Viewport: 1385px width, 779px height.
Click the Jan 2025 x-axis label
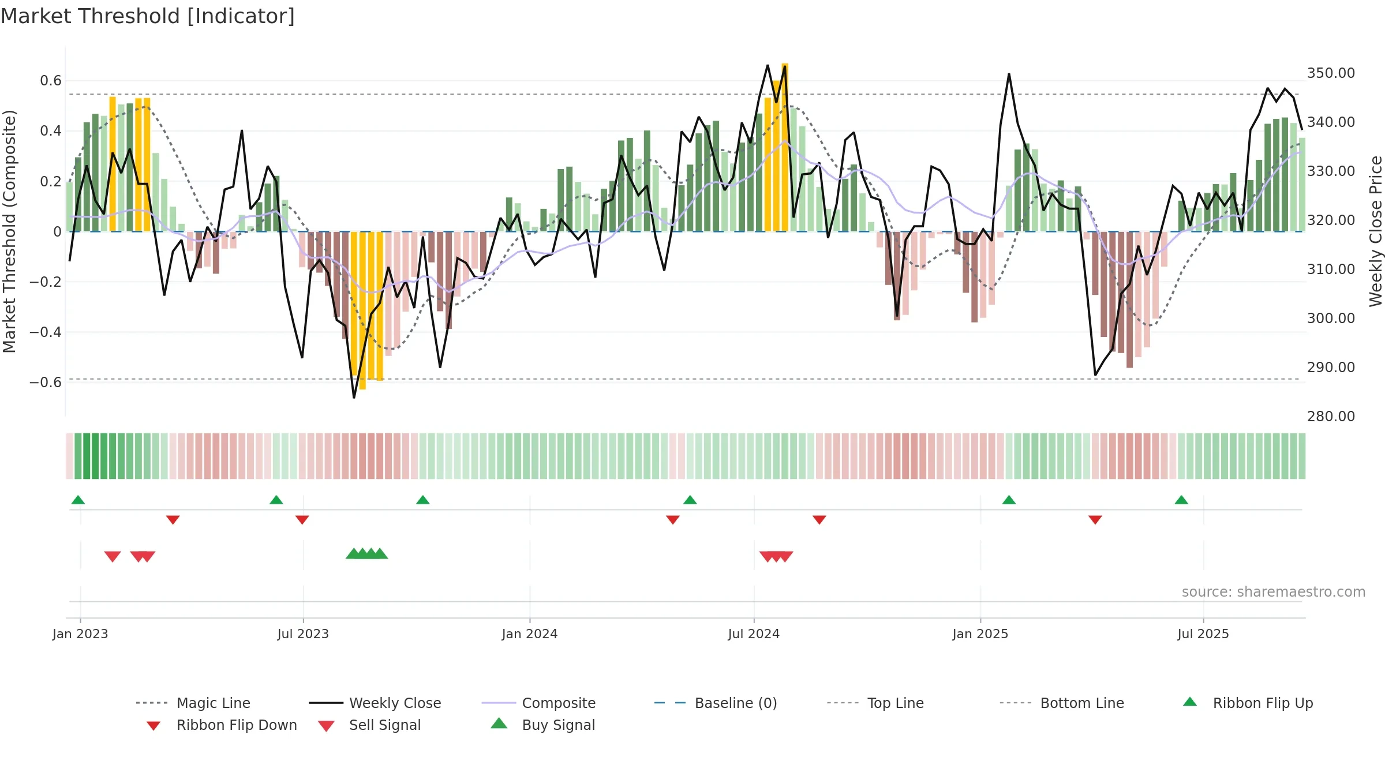click(980, 634)
